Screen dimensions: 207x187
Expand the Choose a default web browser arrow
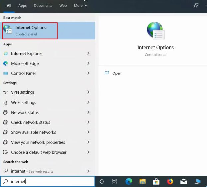tap(88, 152)
